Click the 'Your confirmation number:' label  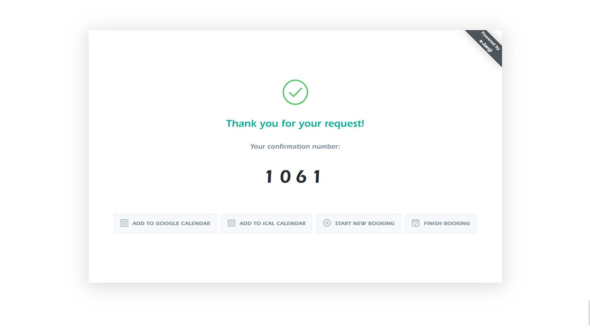point(295,147)
